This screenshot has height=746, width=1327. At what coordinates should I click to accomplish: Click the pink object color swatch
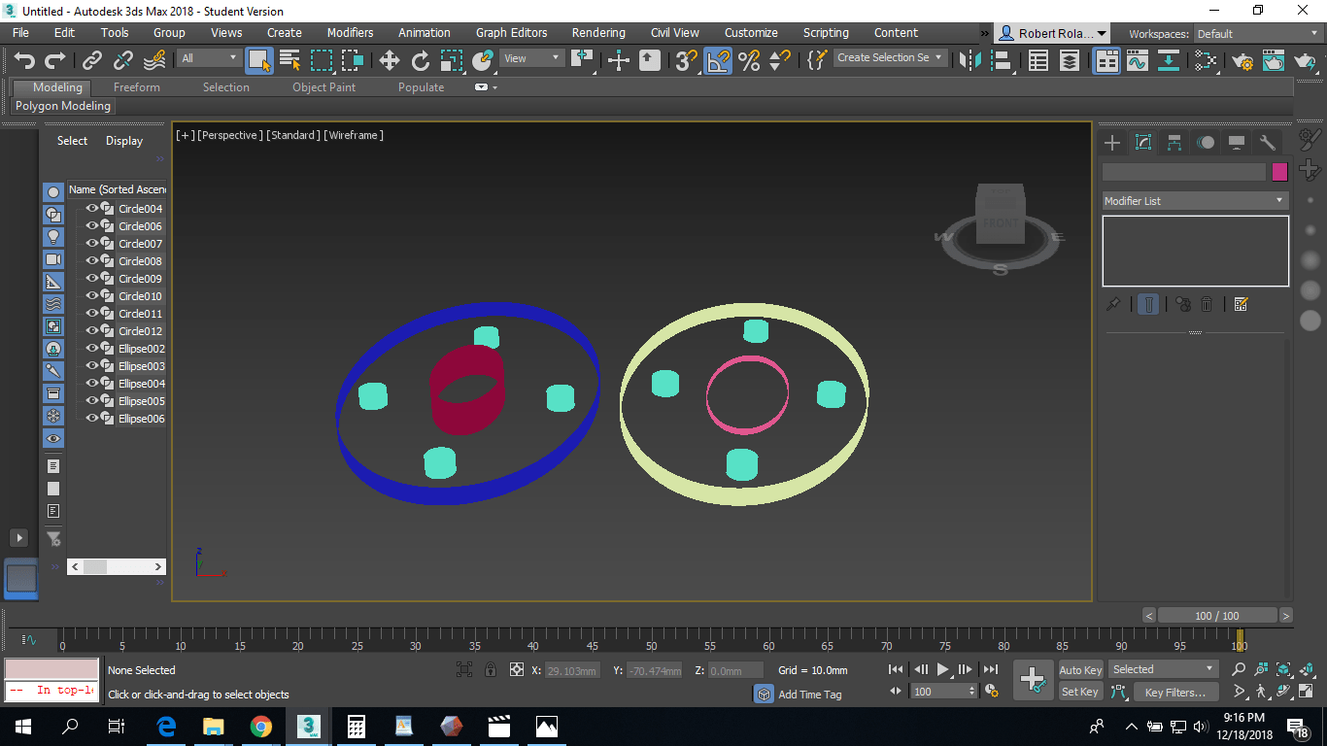pyautogui.click(x=1279, y=172)
